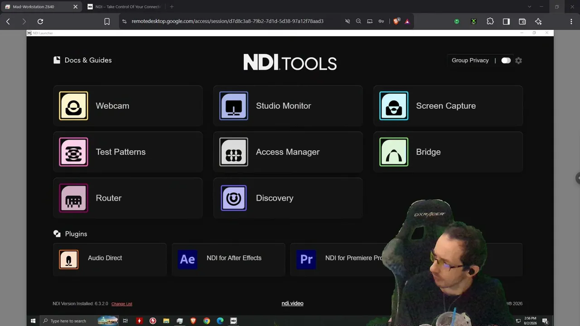Open NDI Tools settings gear
The width and height of the screenshot is (580, 326).
click(x=519, y=61)
